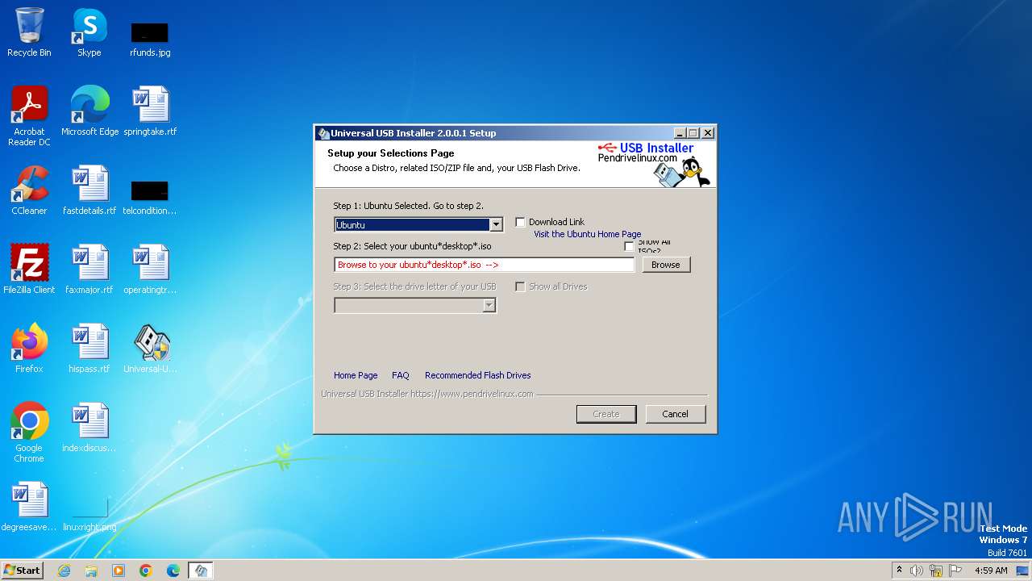Select the degreesave document icon
Image resolution: width=1032 pixels, height=581 pixels.
coord(29,507)
